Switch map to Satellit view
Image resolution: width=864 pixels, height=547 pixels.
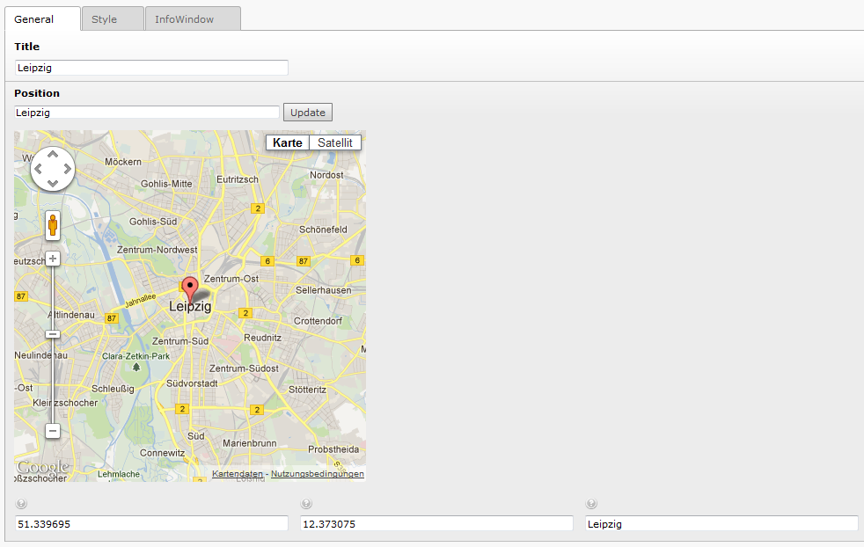click(x=334, y=142)
